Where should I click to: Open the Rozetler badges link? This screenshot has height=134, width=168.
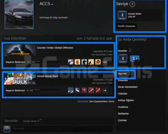[123, 51]
